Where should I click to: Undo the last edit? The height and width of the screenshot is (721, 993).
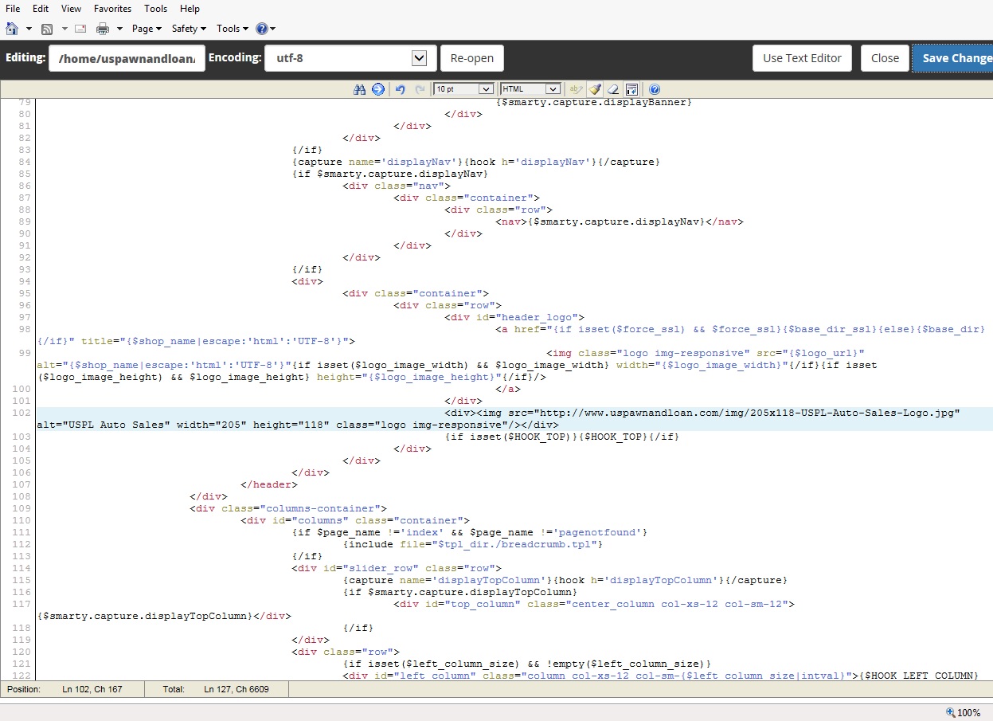point(401,89)
